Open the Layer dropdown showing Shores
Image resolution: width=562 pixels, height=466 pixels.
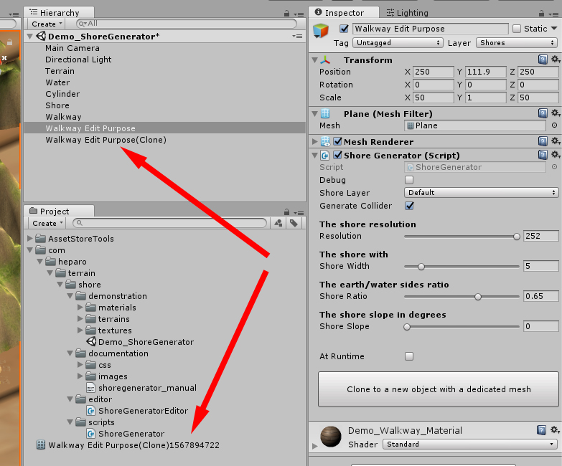point(517,42)
